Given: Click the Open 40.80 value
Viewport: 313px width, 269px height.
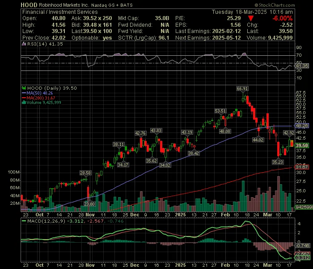Looking at the screenshot, I should click(59, 18).
